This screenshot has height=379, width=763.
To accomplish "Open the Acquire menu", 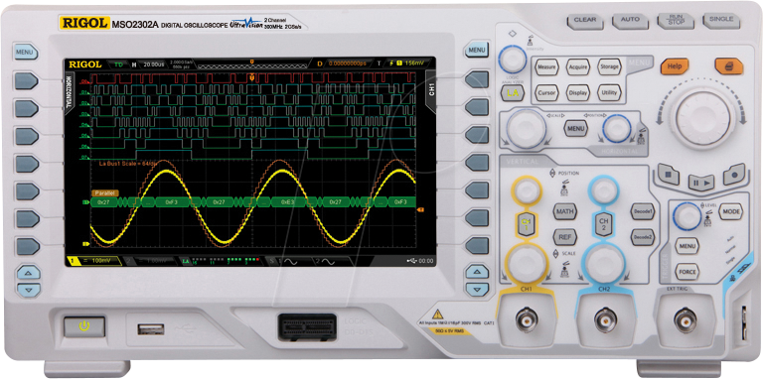I will pos(578,67).
